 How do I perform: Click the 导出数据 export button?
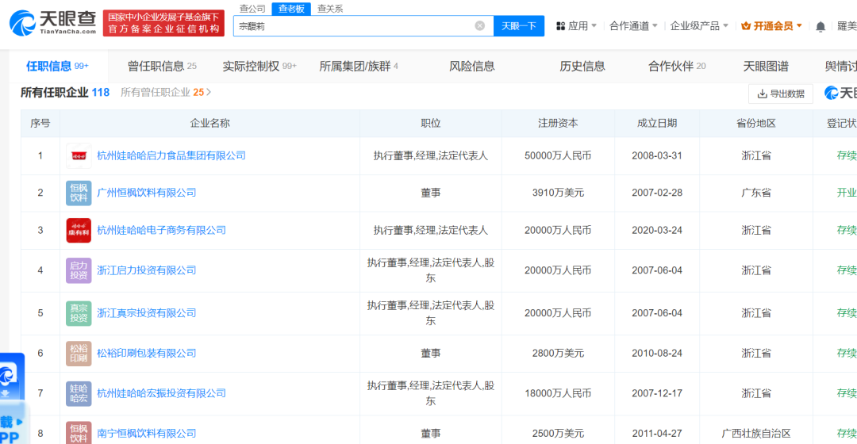pyautogui.click(x=781, y=94)
